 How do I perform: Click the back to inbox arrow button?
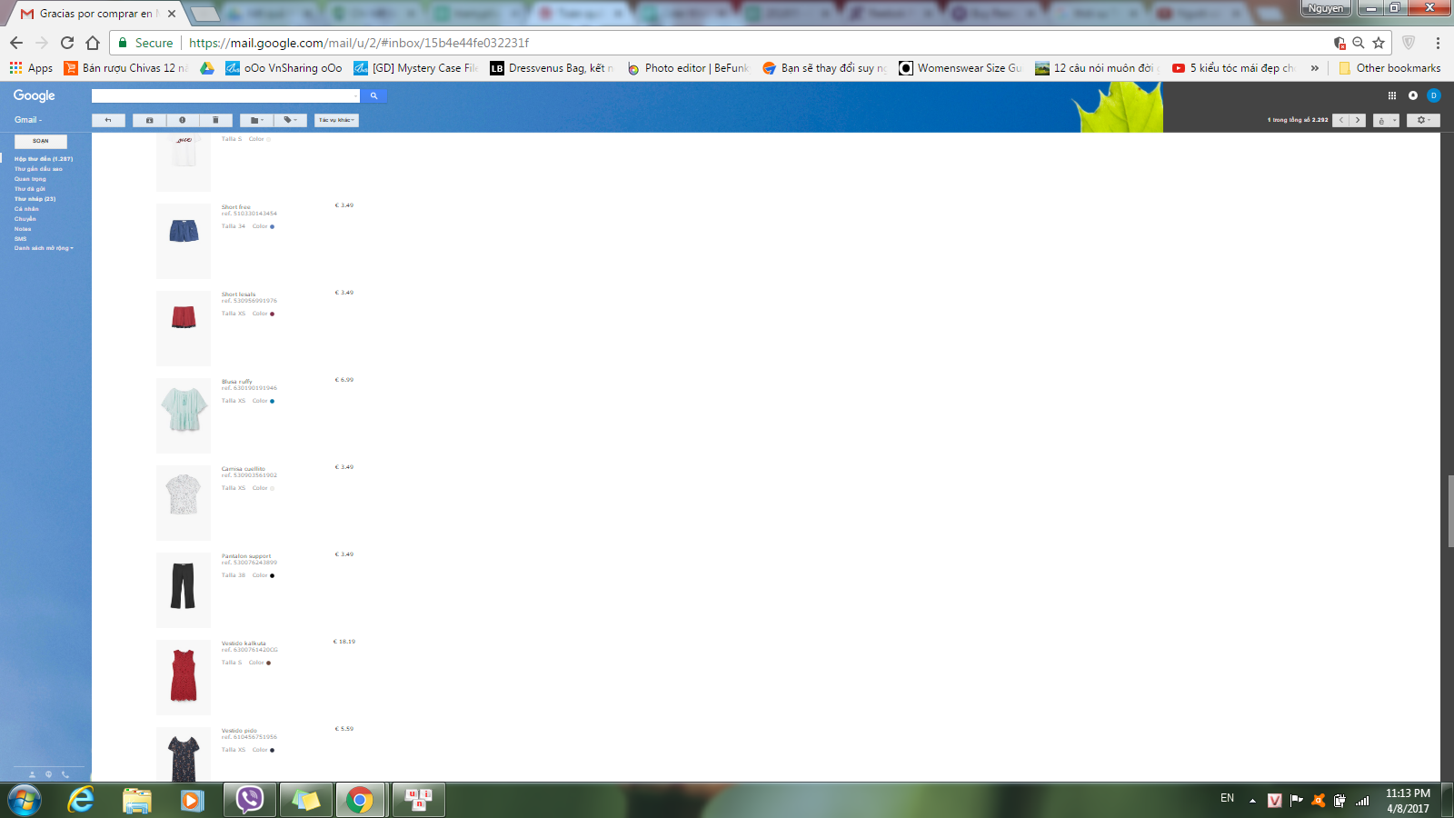[108, 120]
